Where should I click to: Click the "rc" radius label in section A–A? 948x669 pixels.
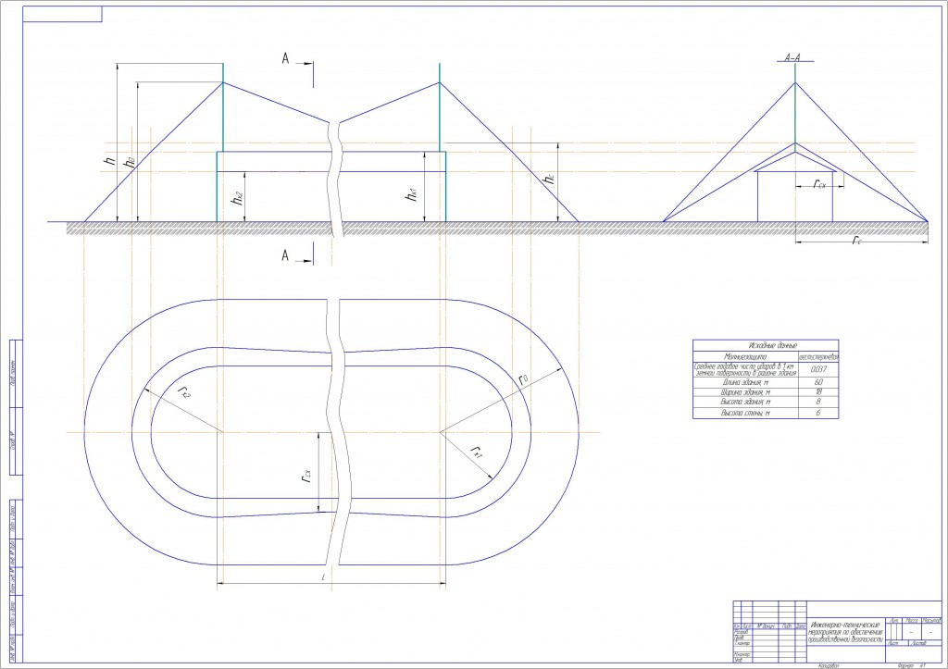point(856,241)
